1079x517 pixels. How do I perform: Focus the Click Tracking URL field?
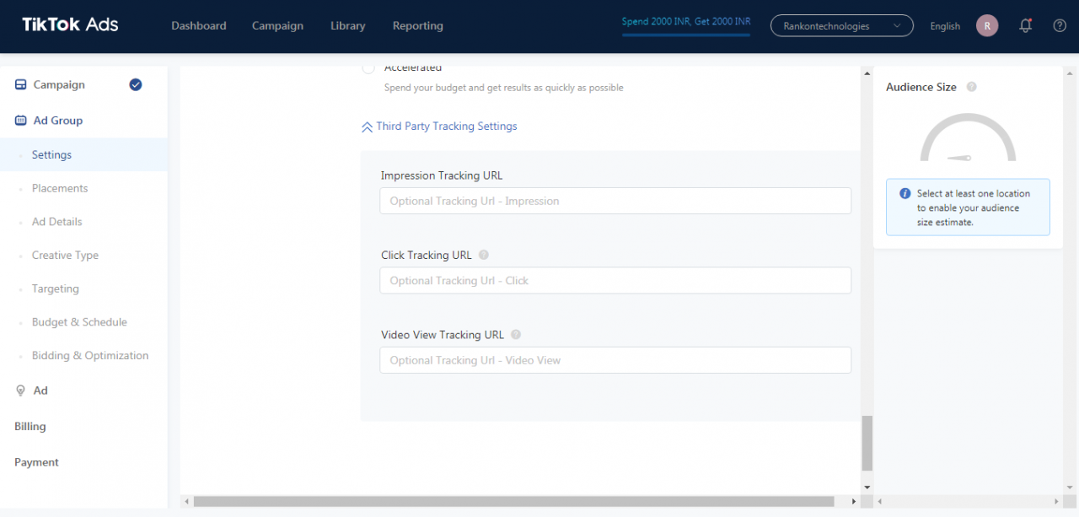[x=615, y=281]
